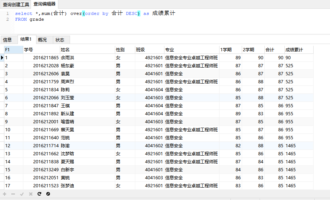The image size is (330, 200).
Task: Select name cell 周声烈
Action: [88, 82]
